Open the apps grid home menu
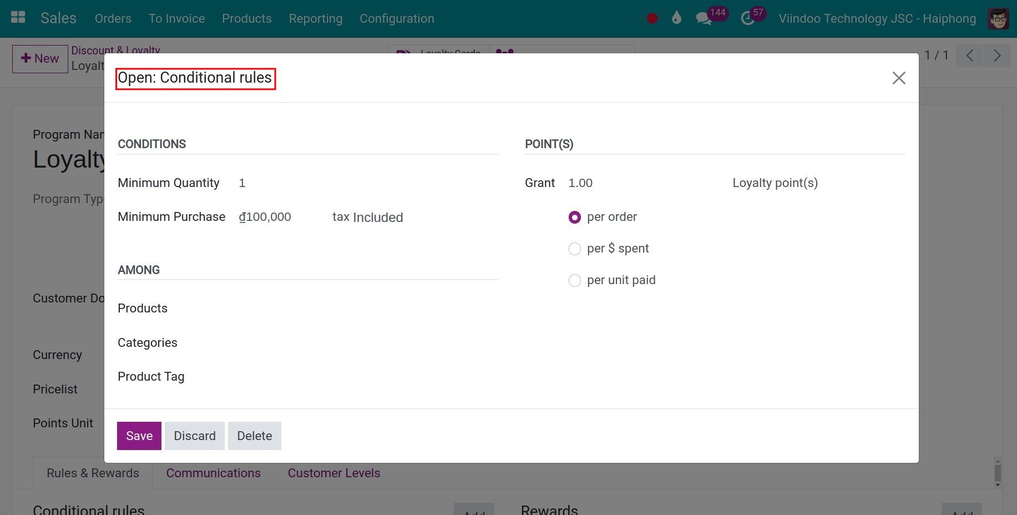Image resolution: width=1017 pixels, height=515 pixels. pyautogui.click(x=18, y=18)
